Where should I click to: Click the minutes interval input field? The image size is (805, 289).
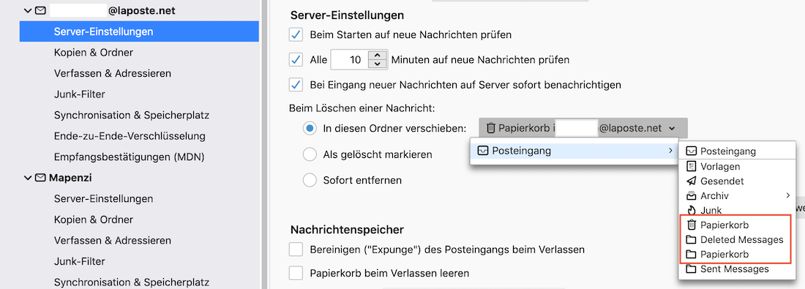[x=350, y=59]
